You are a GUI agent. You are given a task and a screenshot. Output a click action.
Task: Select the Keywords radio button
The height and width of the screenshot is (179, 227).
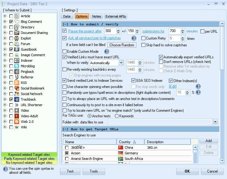coord(117,116)
